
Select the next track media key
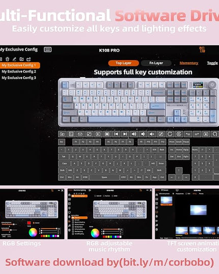coord(125,134)
